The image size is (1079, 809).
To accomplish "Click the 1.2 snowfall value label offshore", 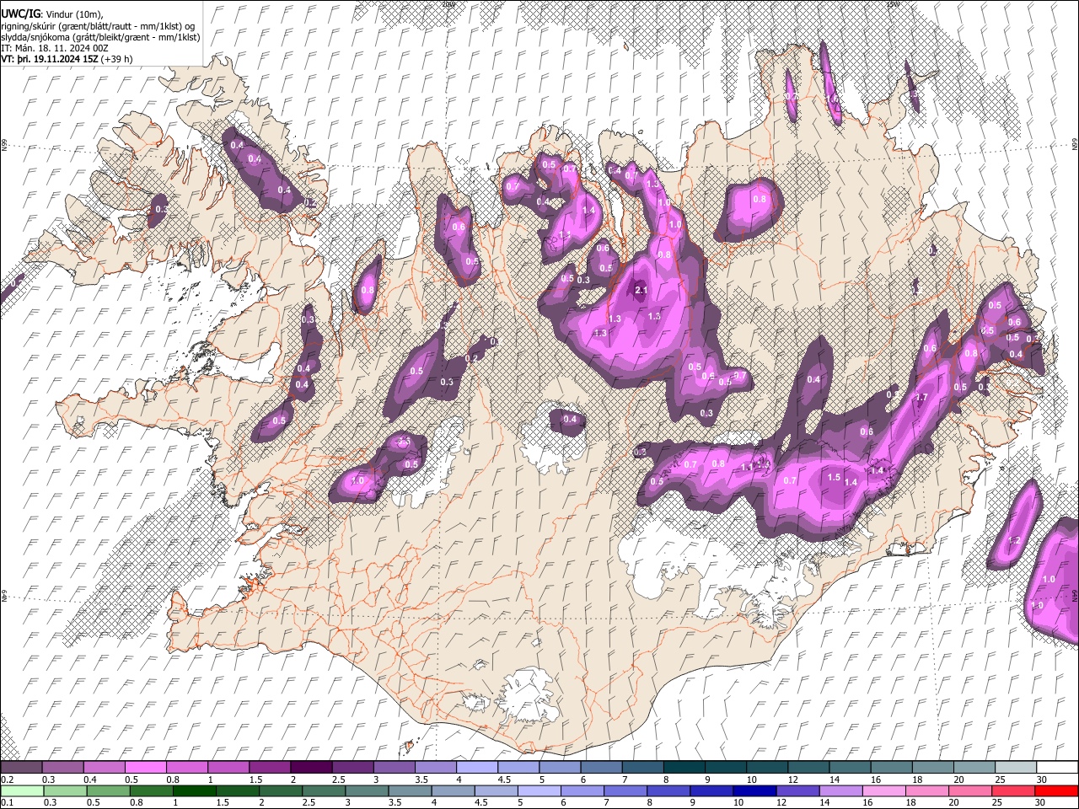I will pos(1014,541).
